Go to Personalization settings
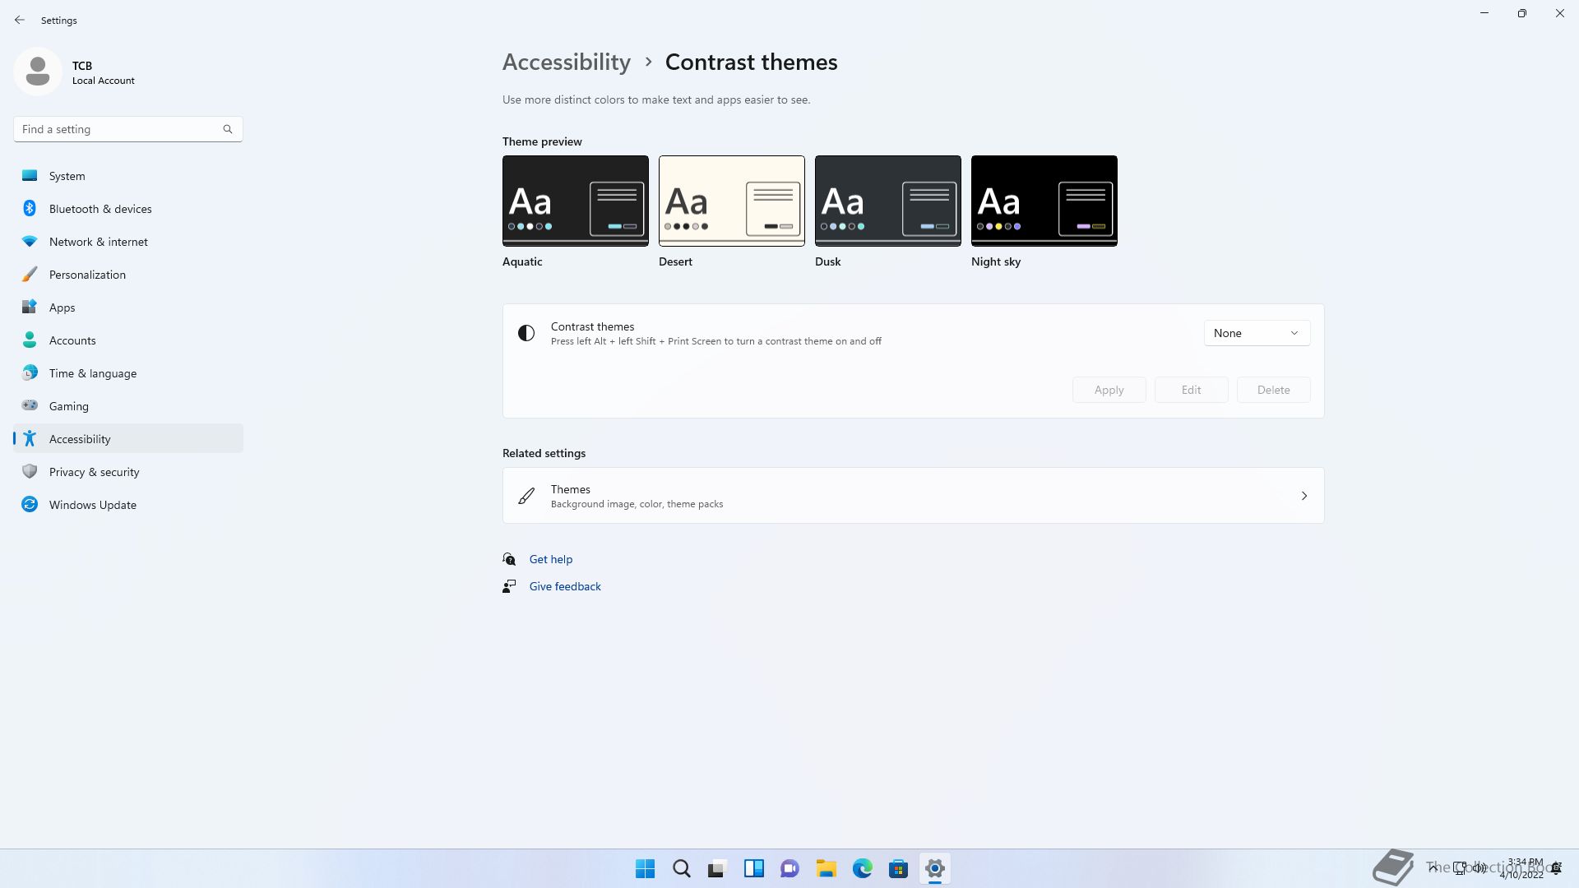The height and width of the screenshot is (888, 1579). click(87, 275)
